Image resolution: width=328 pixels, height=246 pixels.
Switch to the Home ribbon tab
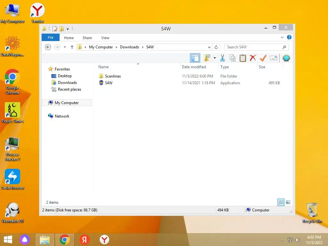point(69,38)
